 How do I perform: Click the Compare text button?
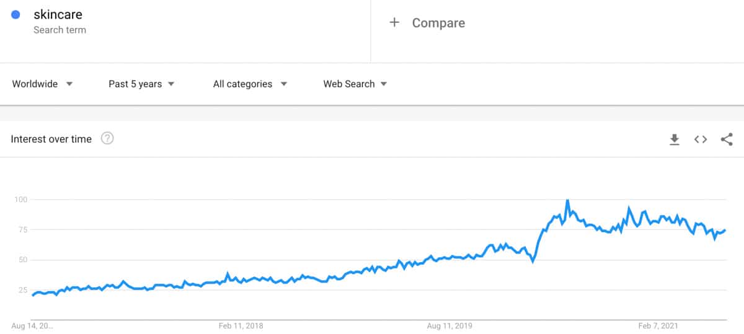pyautogui.click(x=438, y=23)
